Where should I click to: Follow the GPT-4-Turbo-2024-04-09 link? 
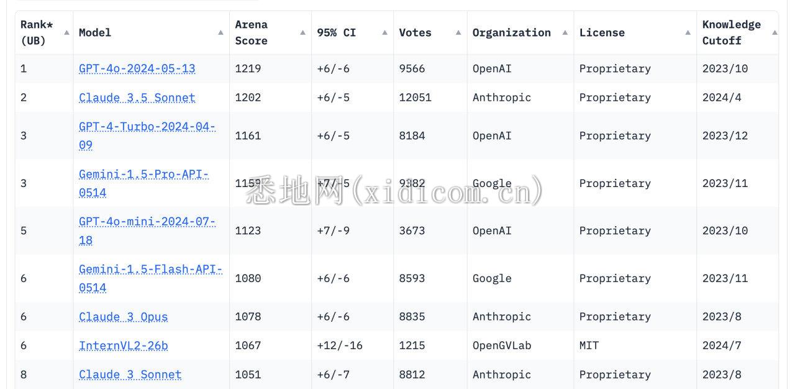(147, 127)
